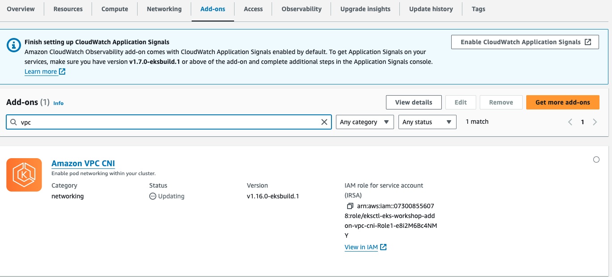Go to previous page of add-ons
This screenshot has width=612, height=277.
(x=570, y=122)
